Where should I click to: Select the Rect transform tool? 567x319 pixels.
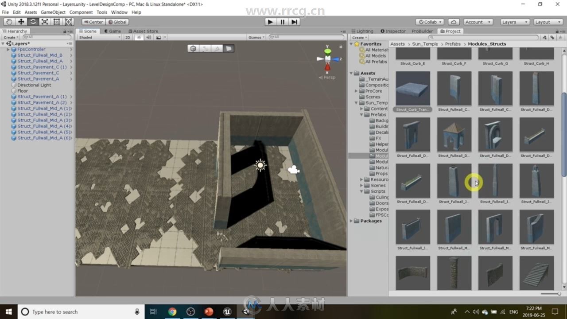click(x=57, y=22)
